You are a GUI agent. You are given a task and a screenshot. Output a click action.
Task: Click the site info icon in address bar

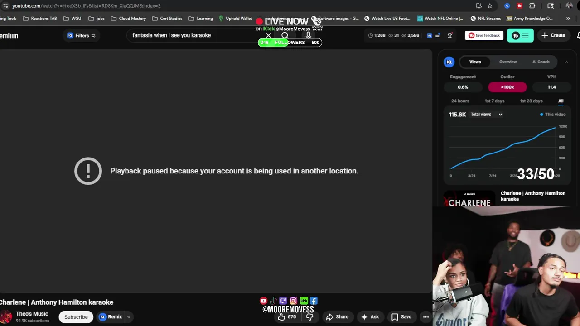tap(5, 6)
